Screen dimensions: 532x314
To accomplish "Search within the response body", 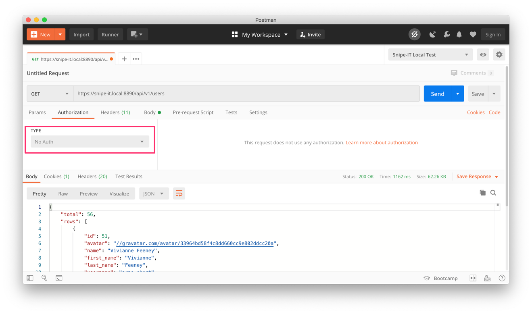I will click(x=493, y=193).
